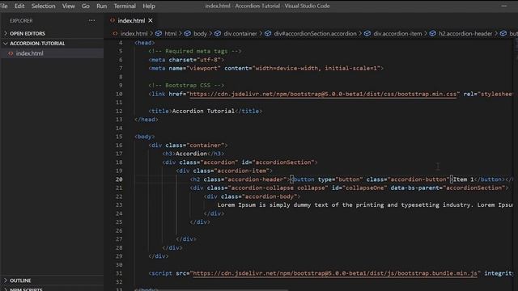Viewport: 518px width, 291px height.
Task: Click the Bootstrap CSS URL on line 10
Action: (x=323, y=94)
